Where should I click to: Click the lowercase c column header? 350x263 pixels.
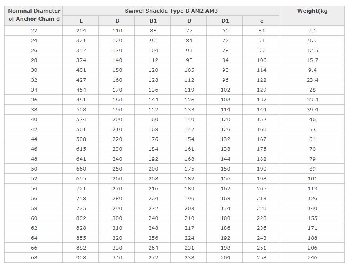pyautogui.click(x=261, y=21)
